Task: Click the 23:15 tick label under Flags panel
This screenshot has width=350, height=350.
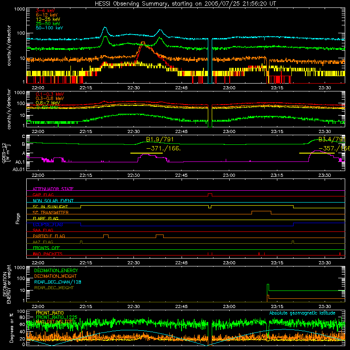Action: [x=277, y=263]
